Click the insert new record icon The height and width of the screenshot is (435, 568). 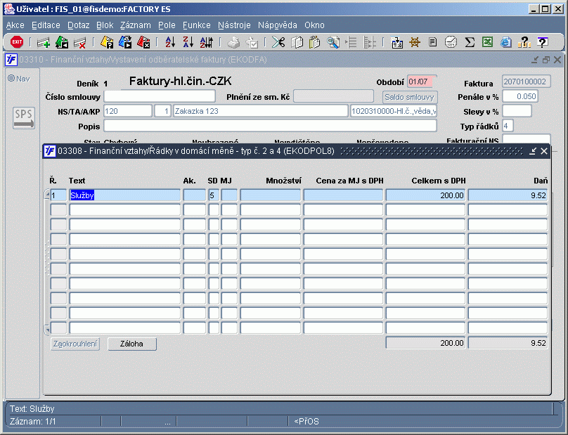[44, 43]
